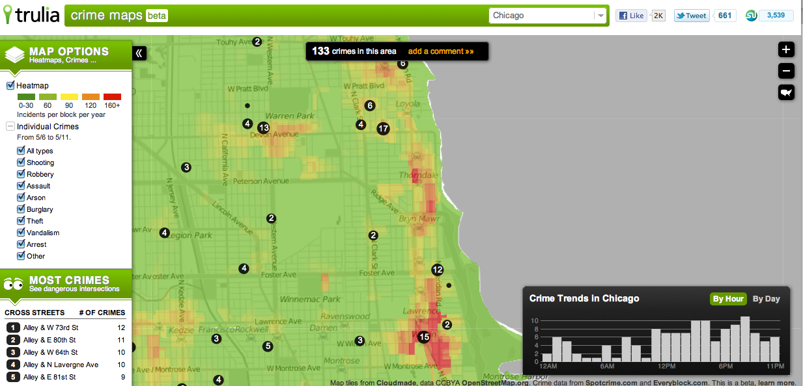Click the Facebook Like button

tap(630, 15)
